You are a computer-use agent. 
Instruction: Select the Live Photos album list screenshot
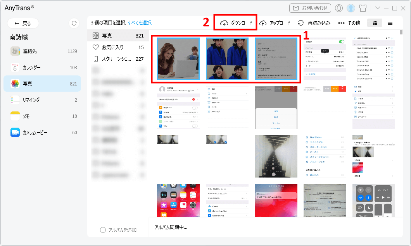click(325, 156)
